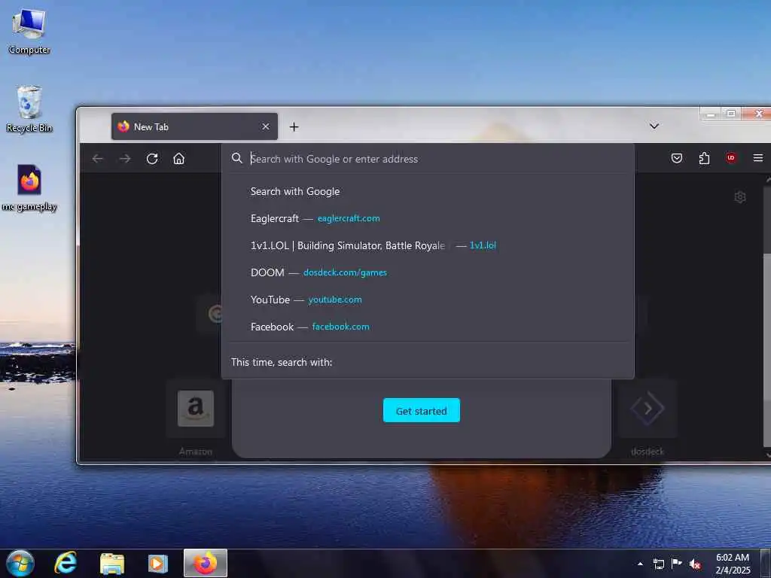Reload the page with the refresh icon
The image size is (771, 578).
(x=152, y=159)
